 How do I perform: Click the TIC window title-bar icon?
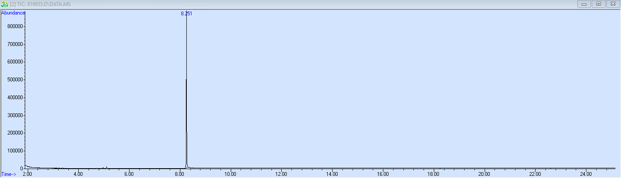5,4
